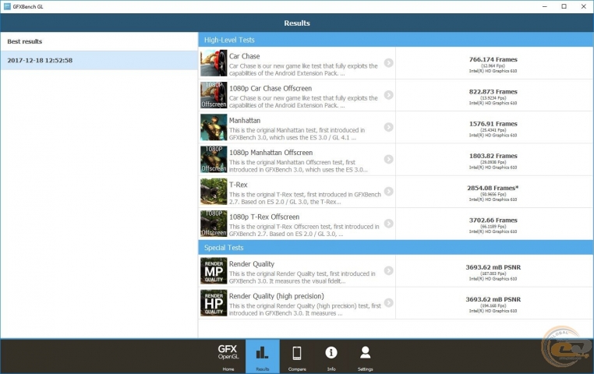Expand details arrow for 1080p Manhattan Offscreen
The height and width of the screenshot is (374, 594).
click(x=388, y=160)
